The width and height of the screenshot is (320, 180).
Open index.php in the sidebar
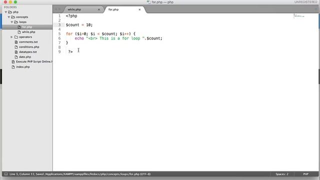click(23, 67)
